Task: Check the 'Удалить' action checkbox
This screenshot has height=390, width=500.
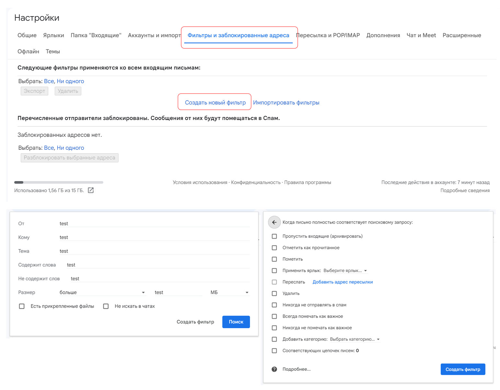Action: [274, 293]
